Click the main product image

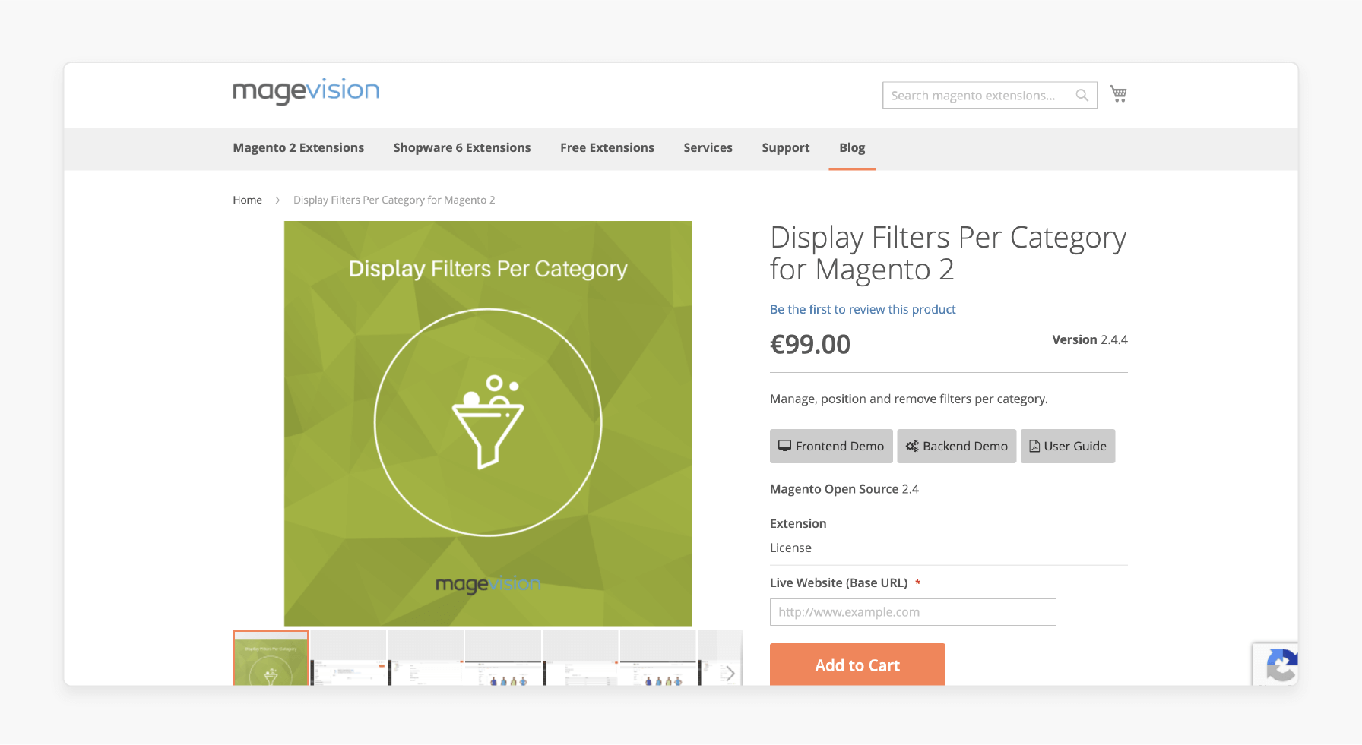point(488,424)
